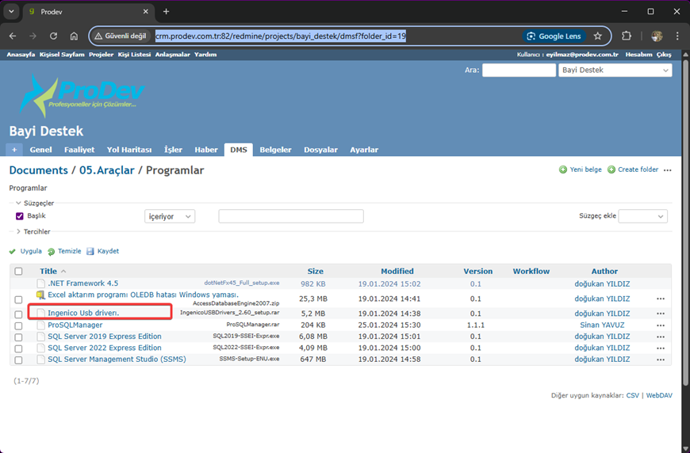The height and width of the screenshot is (453, 690).
Task: Close the Prodev browser tab
Action: tap(146, 11)
